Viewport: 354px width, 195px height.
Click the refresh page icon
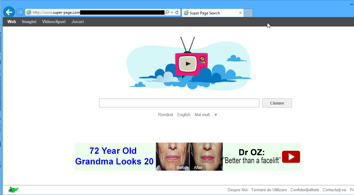coord(177,12)
